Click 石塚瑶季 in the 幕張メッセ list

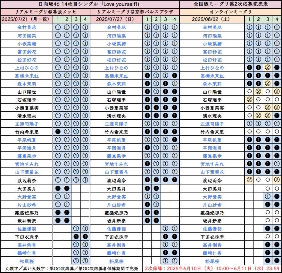(x=27, y=100)
